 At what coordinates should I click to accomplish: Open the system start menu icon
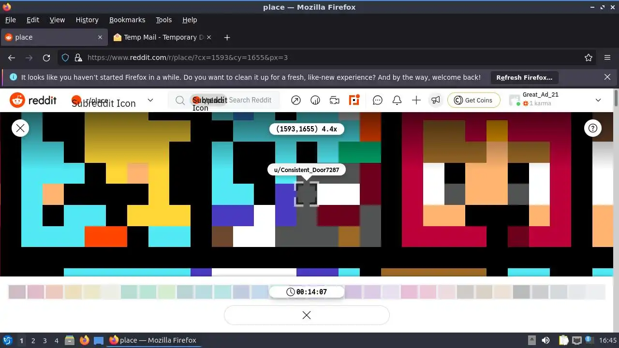[8, 340]
